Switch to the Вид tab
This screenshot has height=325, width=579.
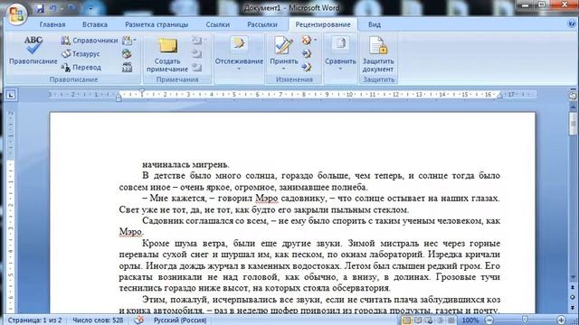tap(374, 24)
